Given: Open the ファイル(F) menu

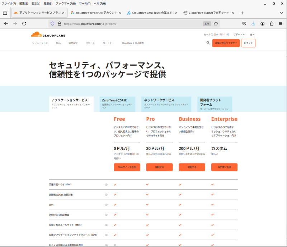Looking at the screenshot, I should coord(9,4).
